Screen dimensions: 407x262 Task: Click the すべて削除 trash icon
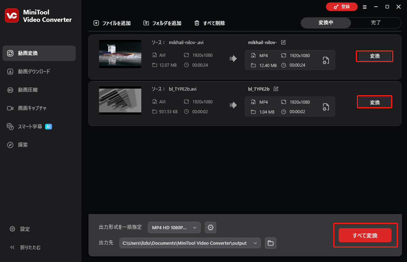197,23
